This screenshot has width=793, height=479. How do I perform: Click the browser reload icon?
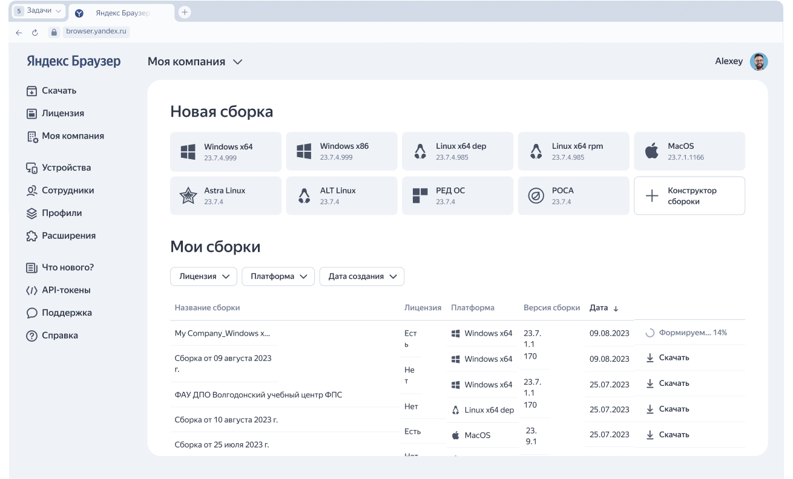[x=35, y=33]
